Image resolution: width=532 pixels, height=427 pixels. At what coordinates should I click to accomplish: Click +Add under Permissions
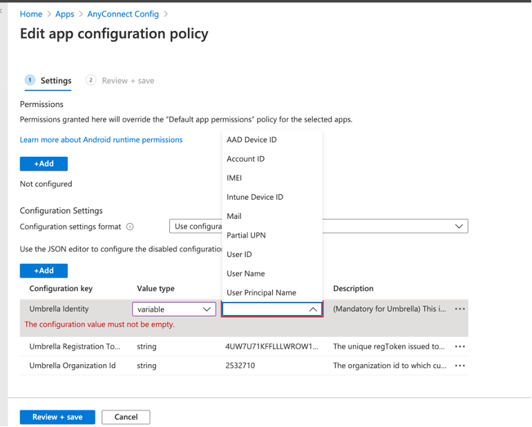tap(44, 164)
